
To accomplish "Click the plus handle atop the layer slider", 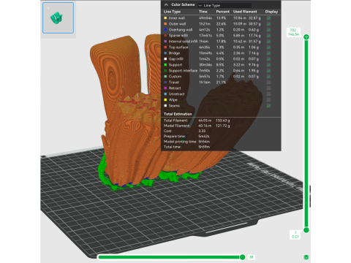I will (306, 37).
